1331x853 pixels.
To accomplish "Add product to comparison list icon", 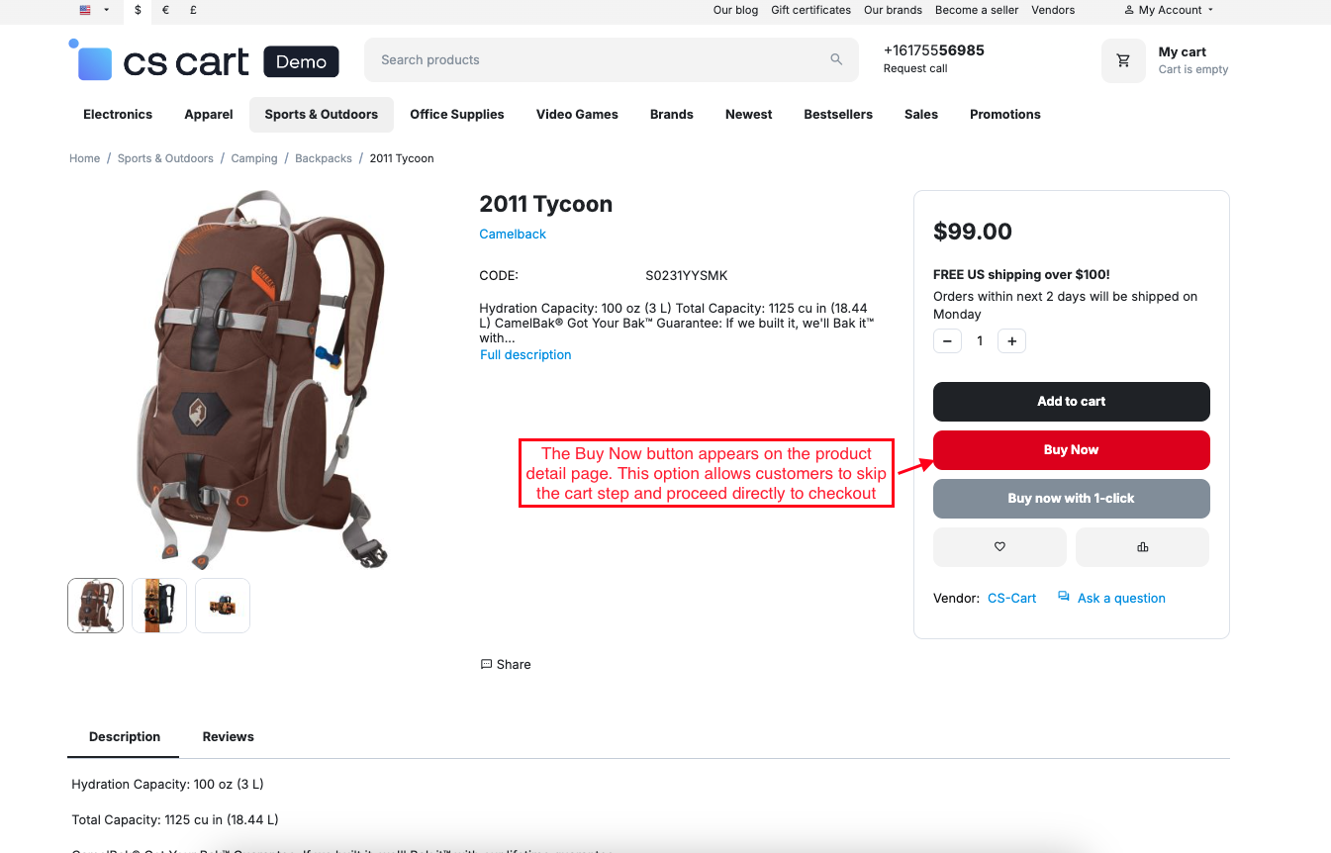I will 1142,547.
